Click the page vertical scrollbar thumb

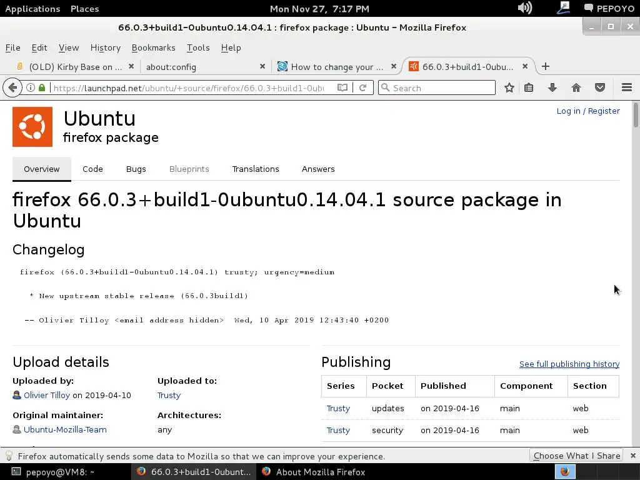[636, 115]
